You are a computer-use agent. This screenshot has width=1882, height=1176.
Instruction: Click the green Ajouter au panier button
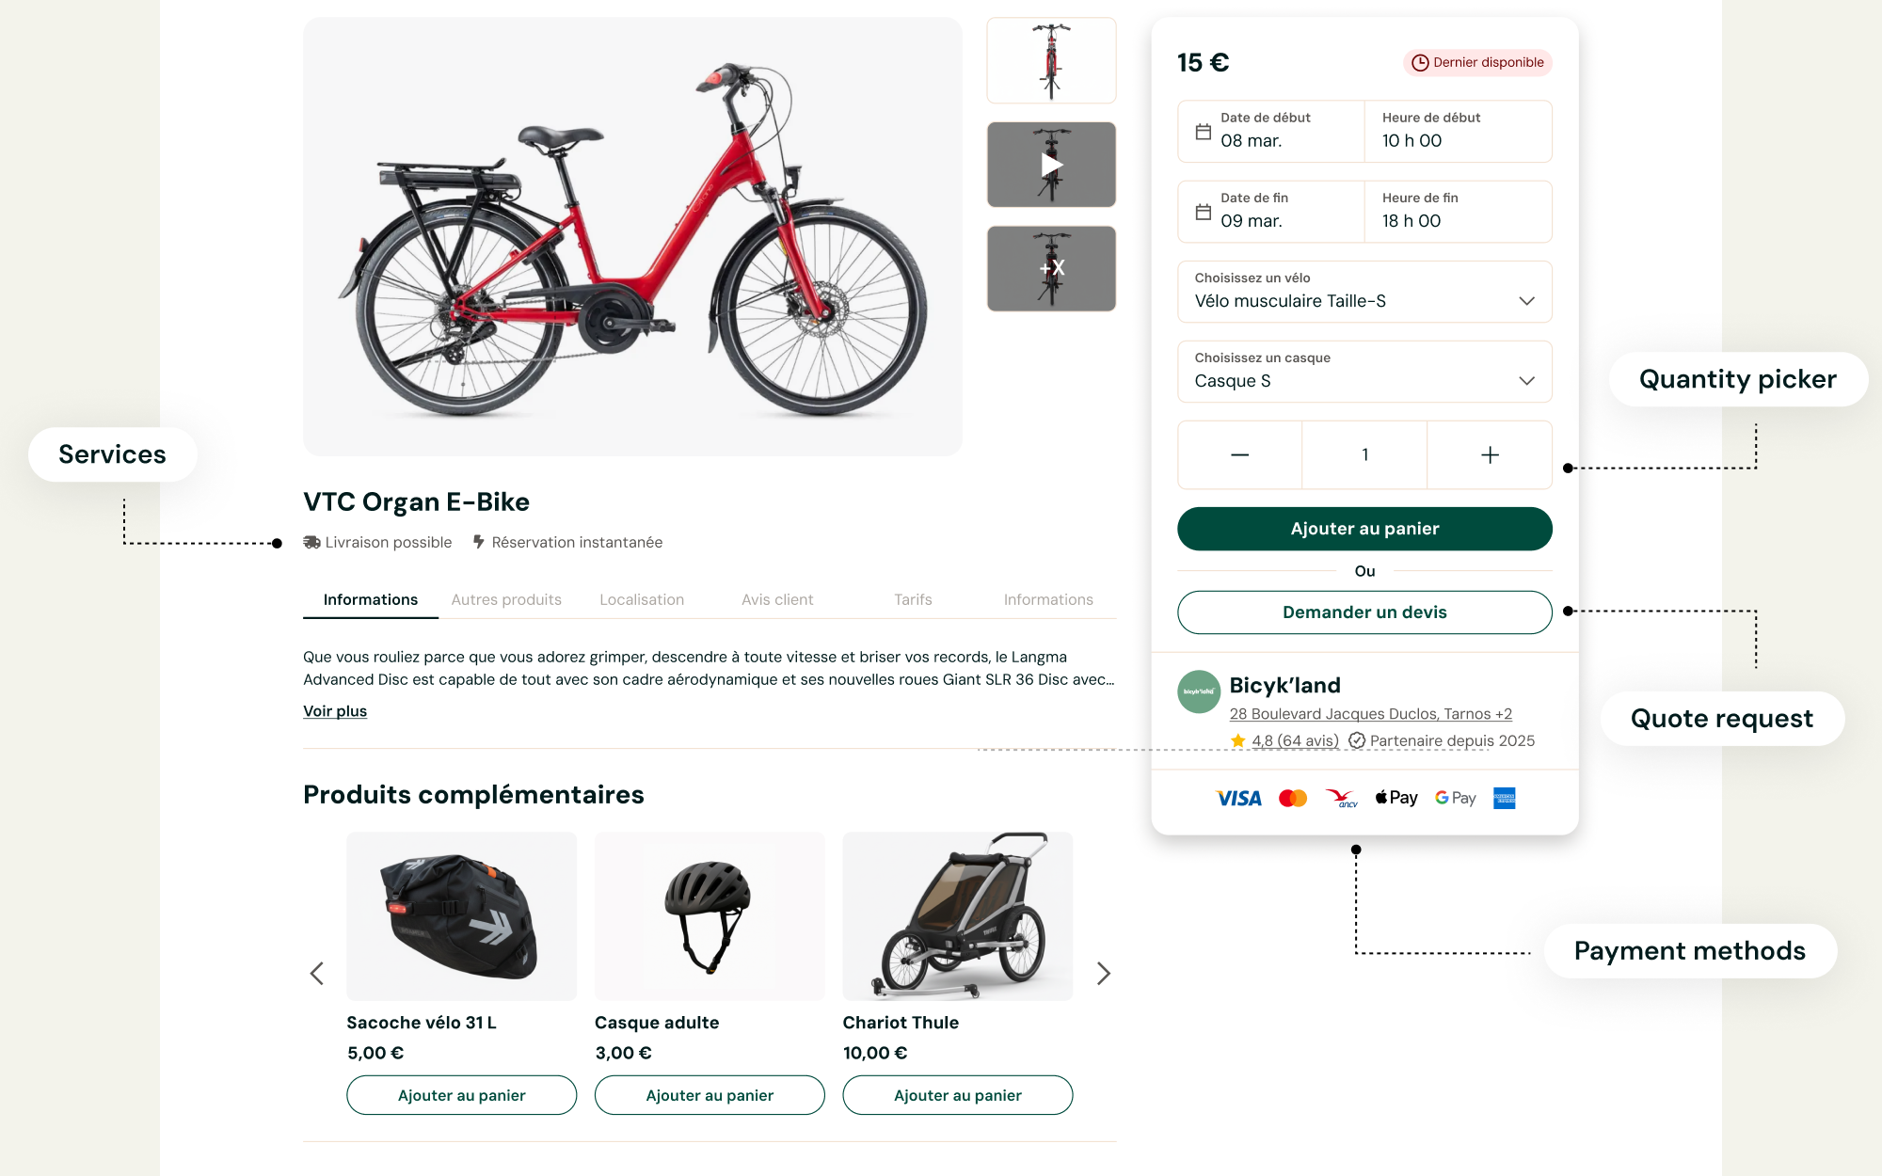tap(1364, 529)
